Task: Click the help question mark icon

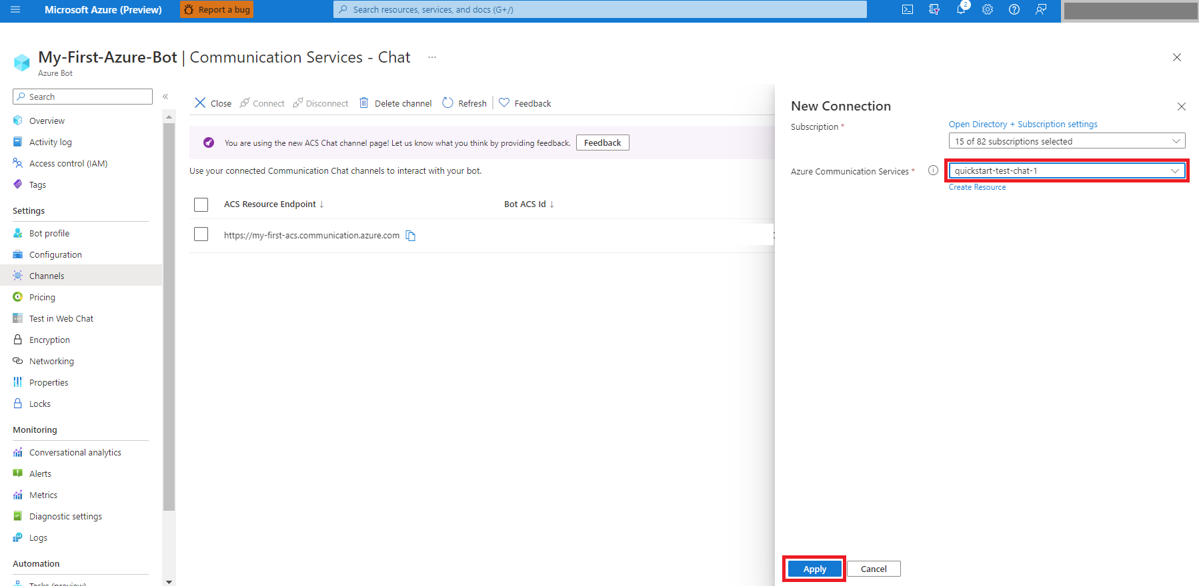Action: click(x=1014, y=9)
